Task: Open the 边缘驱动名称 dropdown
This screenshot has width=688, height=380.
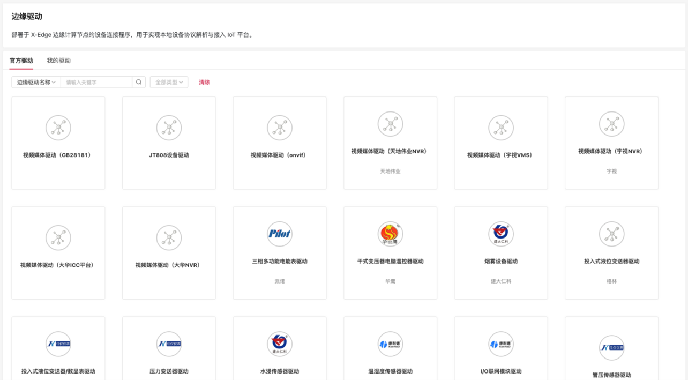Action: coord(36,82)
